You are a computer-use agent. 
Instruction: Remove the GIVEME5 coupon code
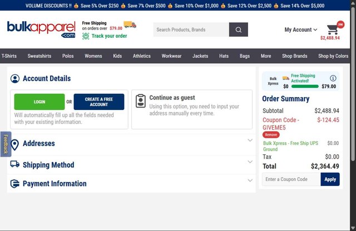(x=271, y=134)
